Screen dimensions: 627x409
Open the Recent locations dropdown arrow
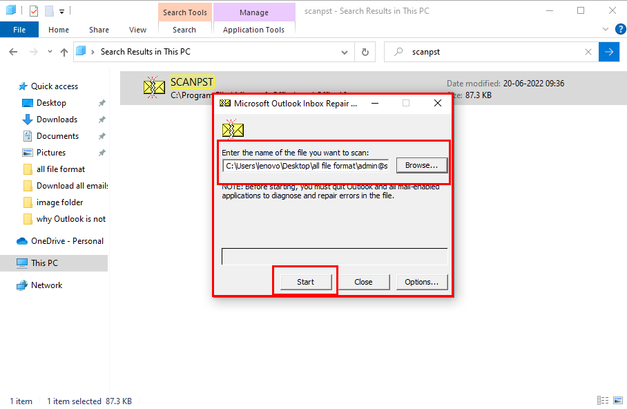click(x=50, y=52)
